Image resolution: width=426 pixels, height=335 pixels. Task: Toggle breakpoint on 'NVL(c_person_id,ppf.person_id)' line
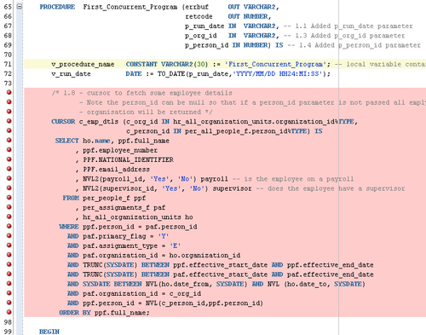click(9, 303)
